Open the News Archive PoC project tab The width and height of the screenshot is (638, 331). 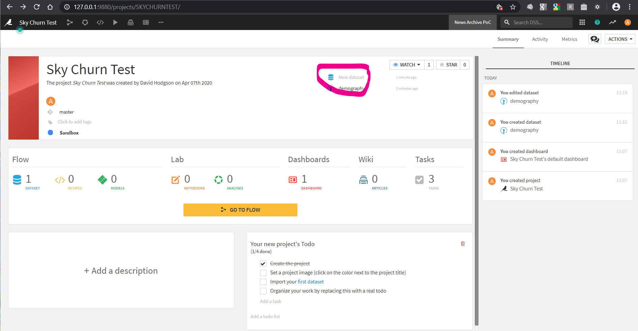click(472, 22)
